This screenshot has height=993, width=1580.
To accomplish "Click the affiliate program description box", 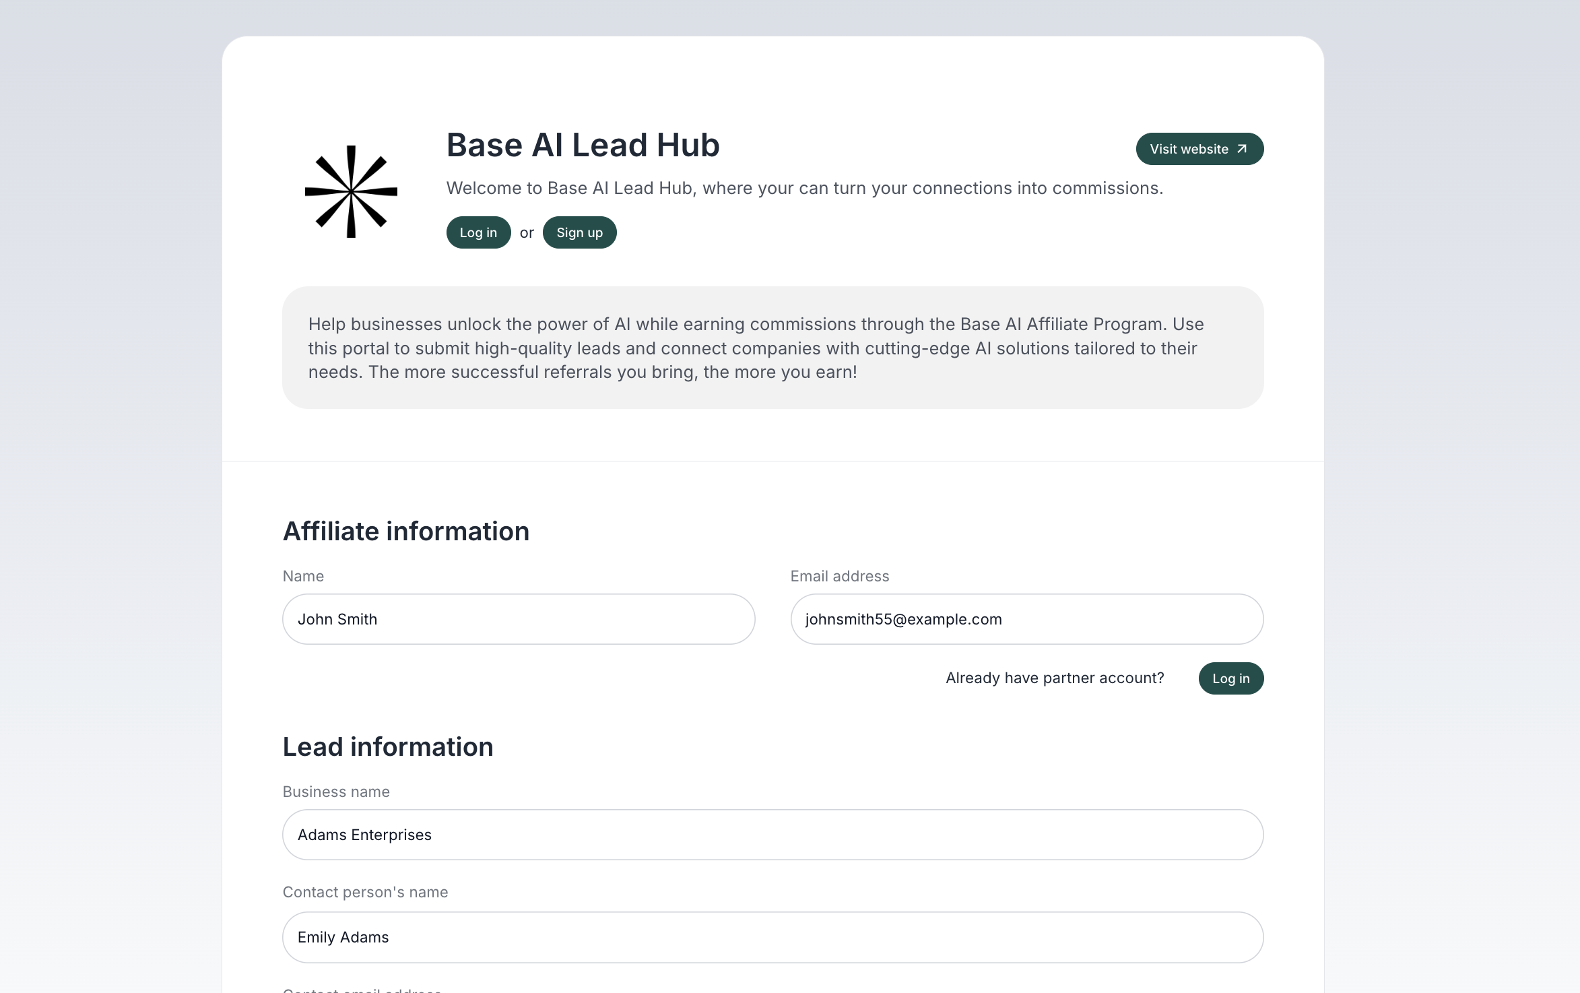I will 772,348.
